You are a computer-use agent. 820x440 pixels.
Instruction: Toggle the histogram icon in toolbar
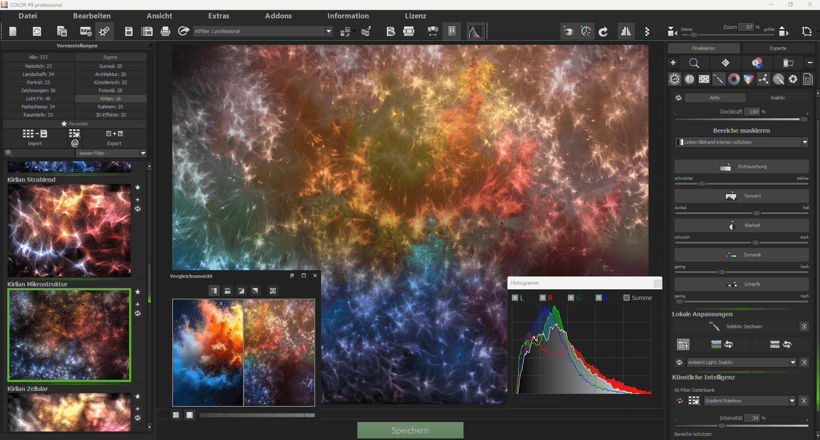pyautogui.click(x=475, y=31)
